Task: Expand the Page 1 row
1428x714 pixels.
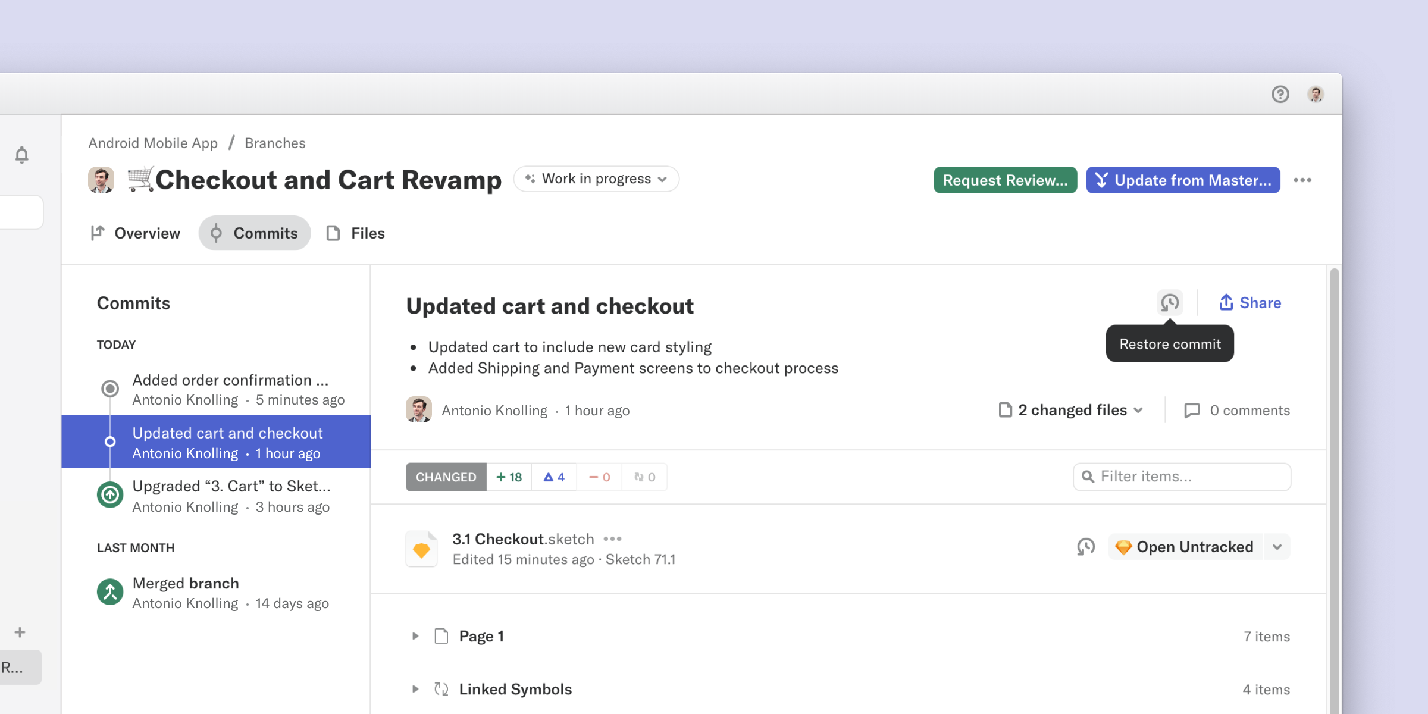Action: click(x=415, y=636)
